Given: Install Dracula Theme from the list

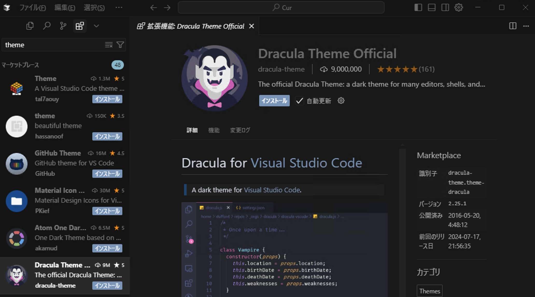Looking at the screenshot, I should (107, 286).
